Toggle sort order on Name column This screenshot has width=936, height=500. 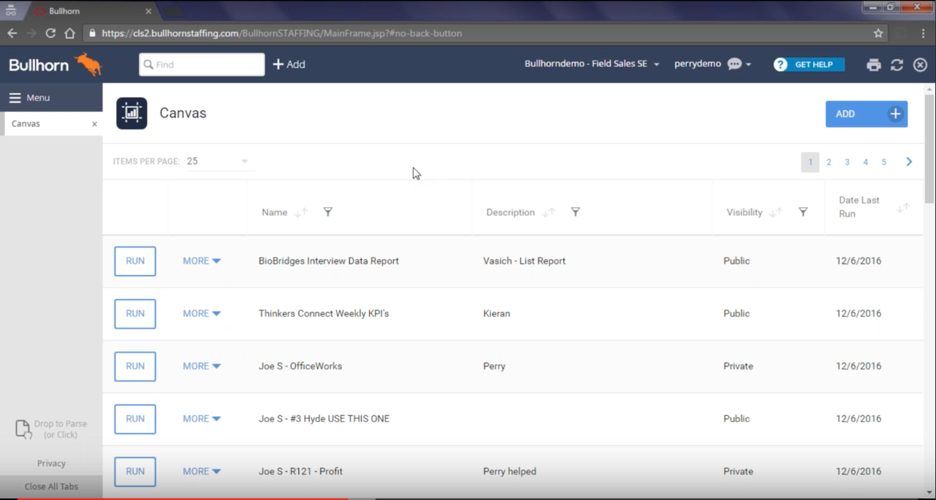[301, 212]
